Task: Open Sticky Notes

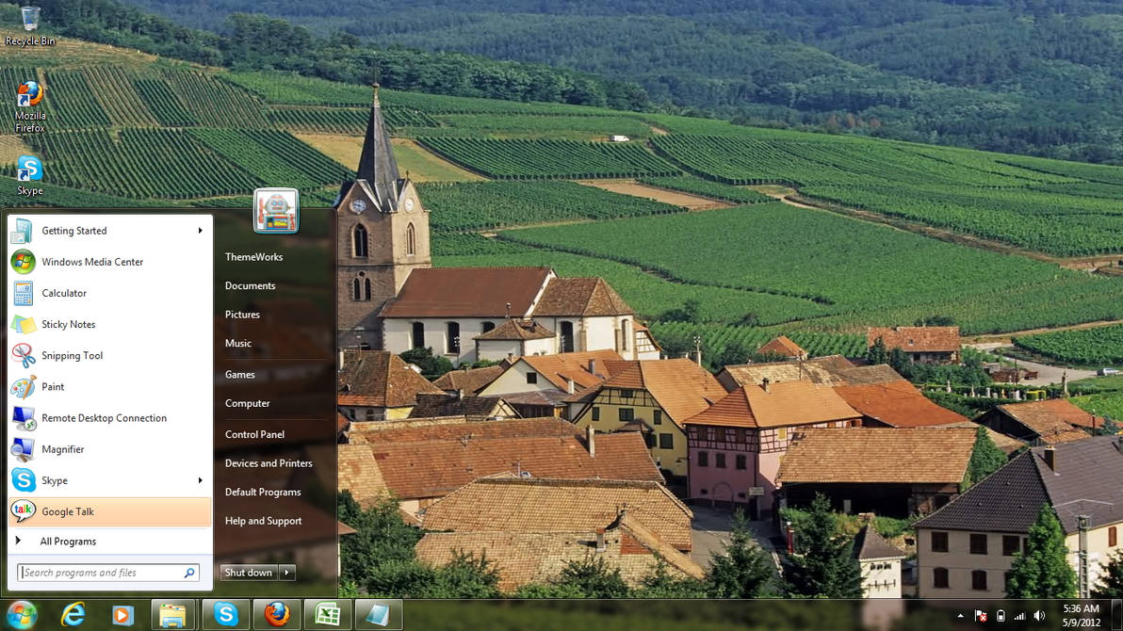Action: tap(69, 324)
